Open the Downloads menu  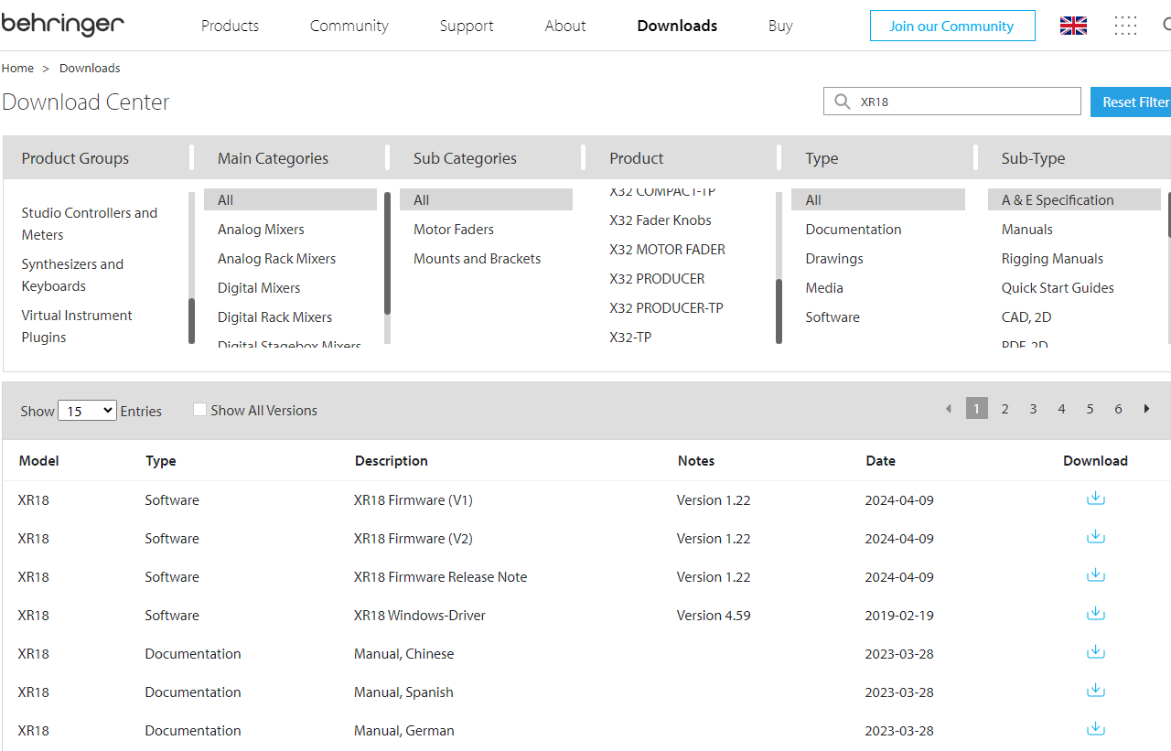[677, 26]
